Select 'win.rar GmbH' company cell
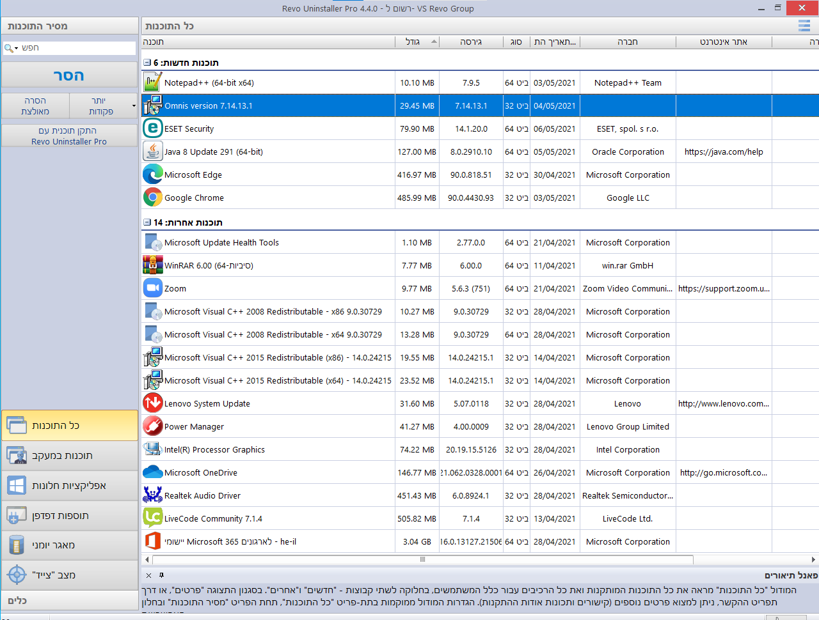Screen dimensions: 819x620 click(628, 265)
